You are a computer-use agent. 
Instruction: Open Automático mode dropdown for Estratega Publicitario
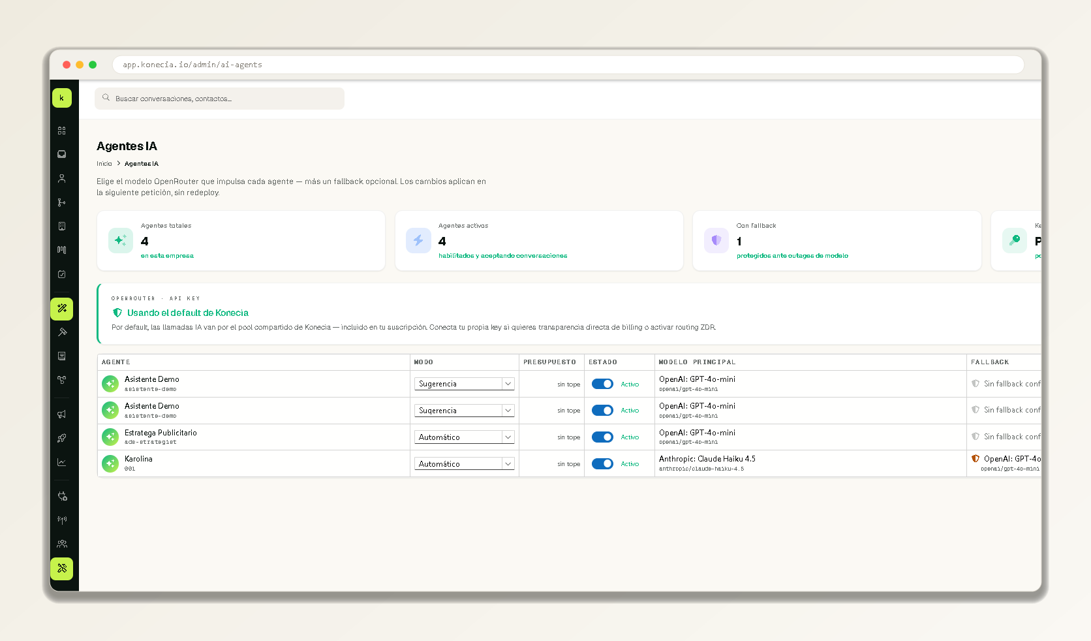point(465,437)
